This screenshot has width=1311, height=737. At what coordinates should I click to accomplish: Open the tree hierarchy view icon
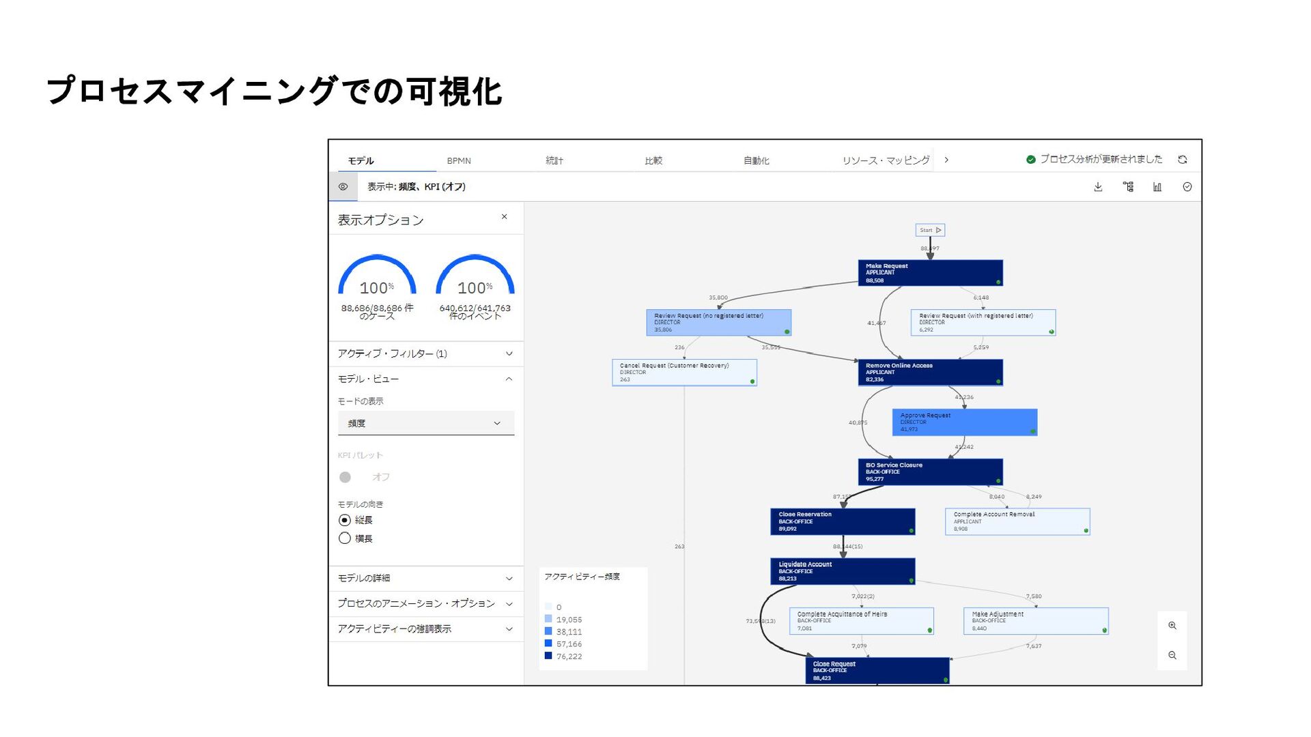click(x=1128, y=187)
